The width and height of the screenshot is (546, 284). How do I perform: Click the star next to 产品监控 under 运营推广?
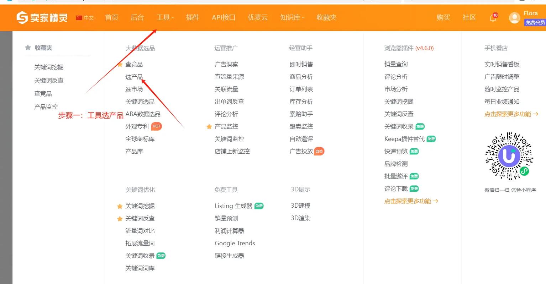coord(209,126)
